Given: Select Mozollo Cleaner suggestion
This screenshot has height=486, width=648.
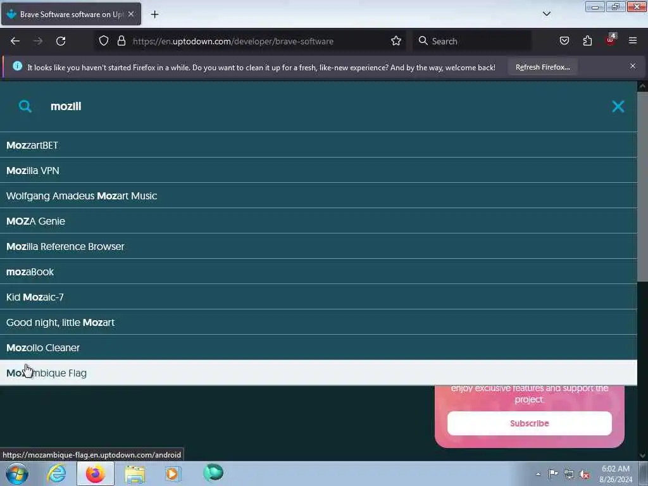Looking at the screenshot, I should tap(318, 347).
